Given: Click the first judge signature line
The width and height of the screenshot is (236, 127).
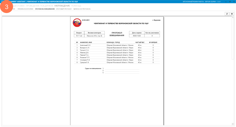Looking at the screenshot, I should [x=122, y=68].
